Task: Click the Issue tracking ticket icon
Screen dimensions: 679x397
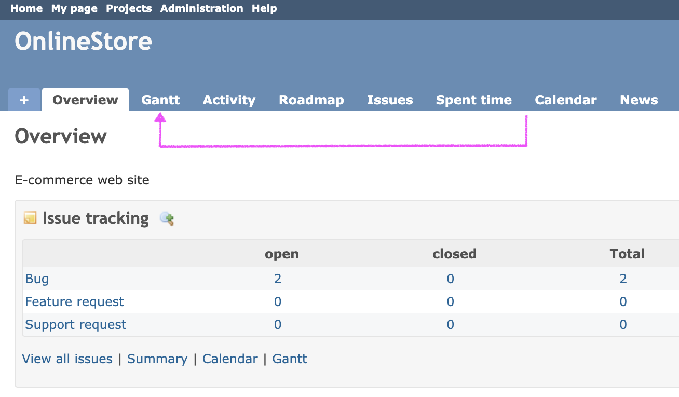Action: coord(30,219)
